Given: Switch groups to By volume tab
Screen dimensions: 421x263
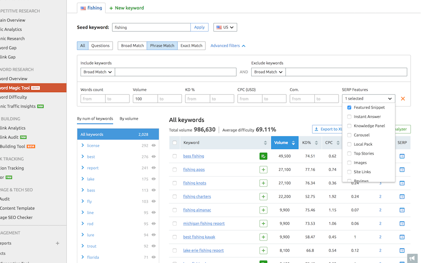Looking at the screenshot, I should click(129, 119).
